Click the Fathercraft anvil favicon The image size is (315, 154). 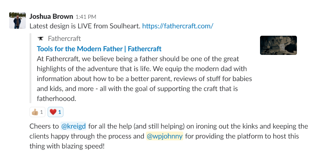tap(41, 39)
